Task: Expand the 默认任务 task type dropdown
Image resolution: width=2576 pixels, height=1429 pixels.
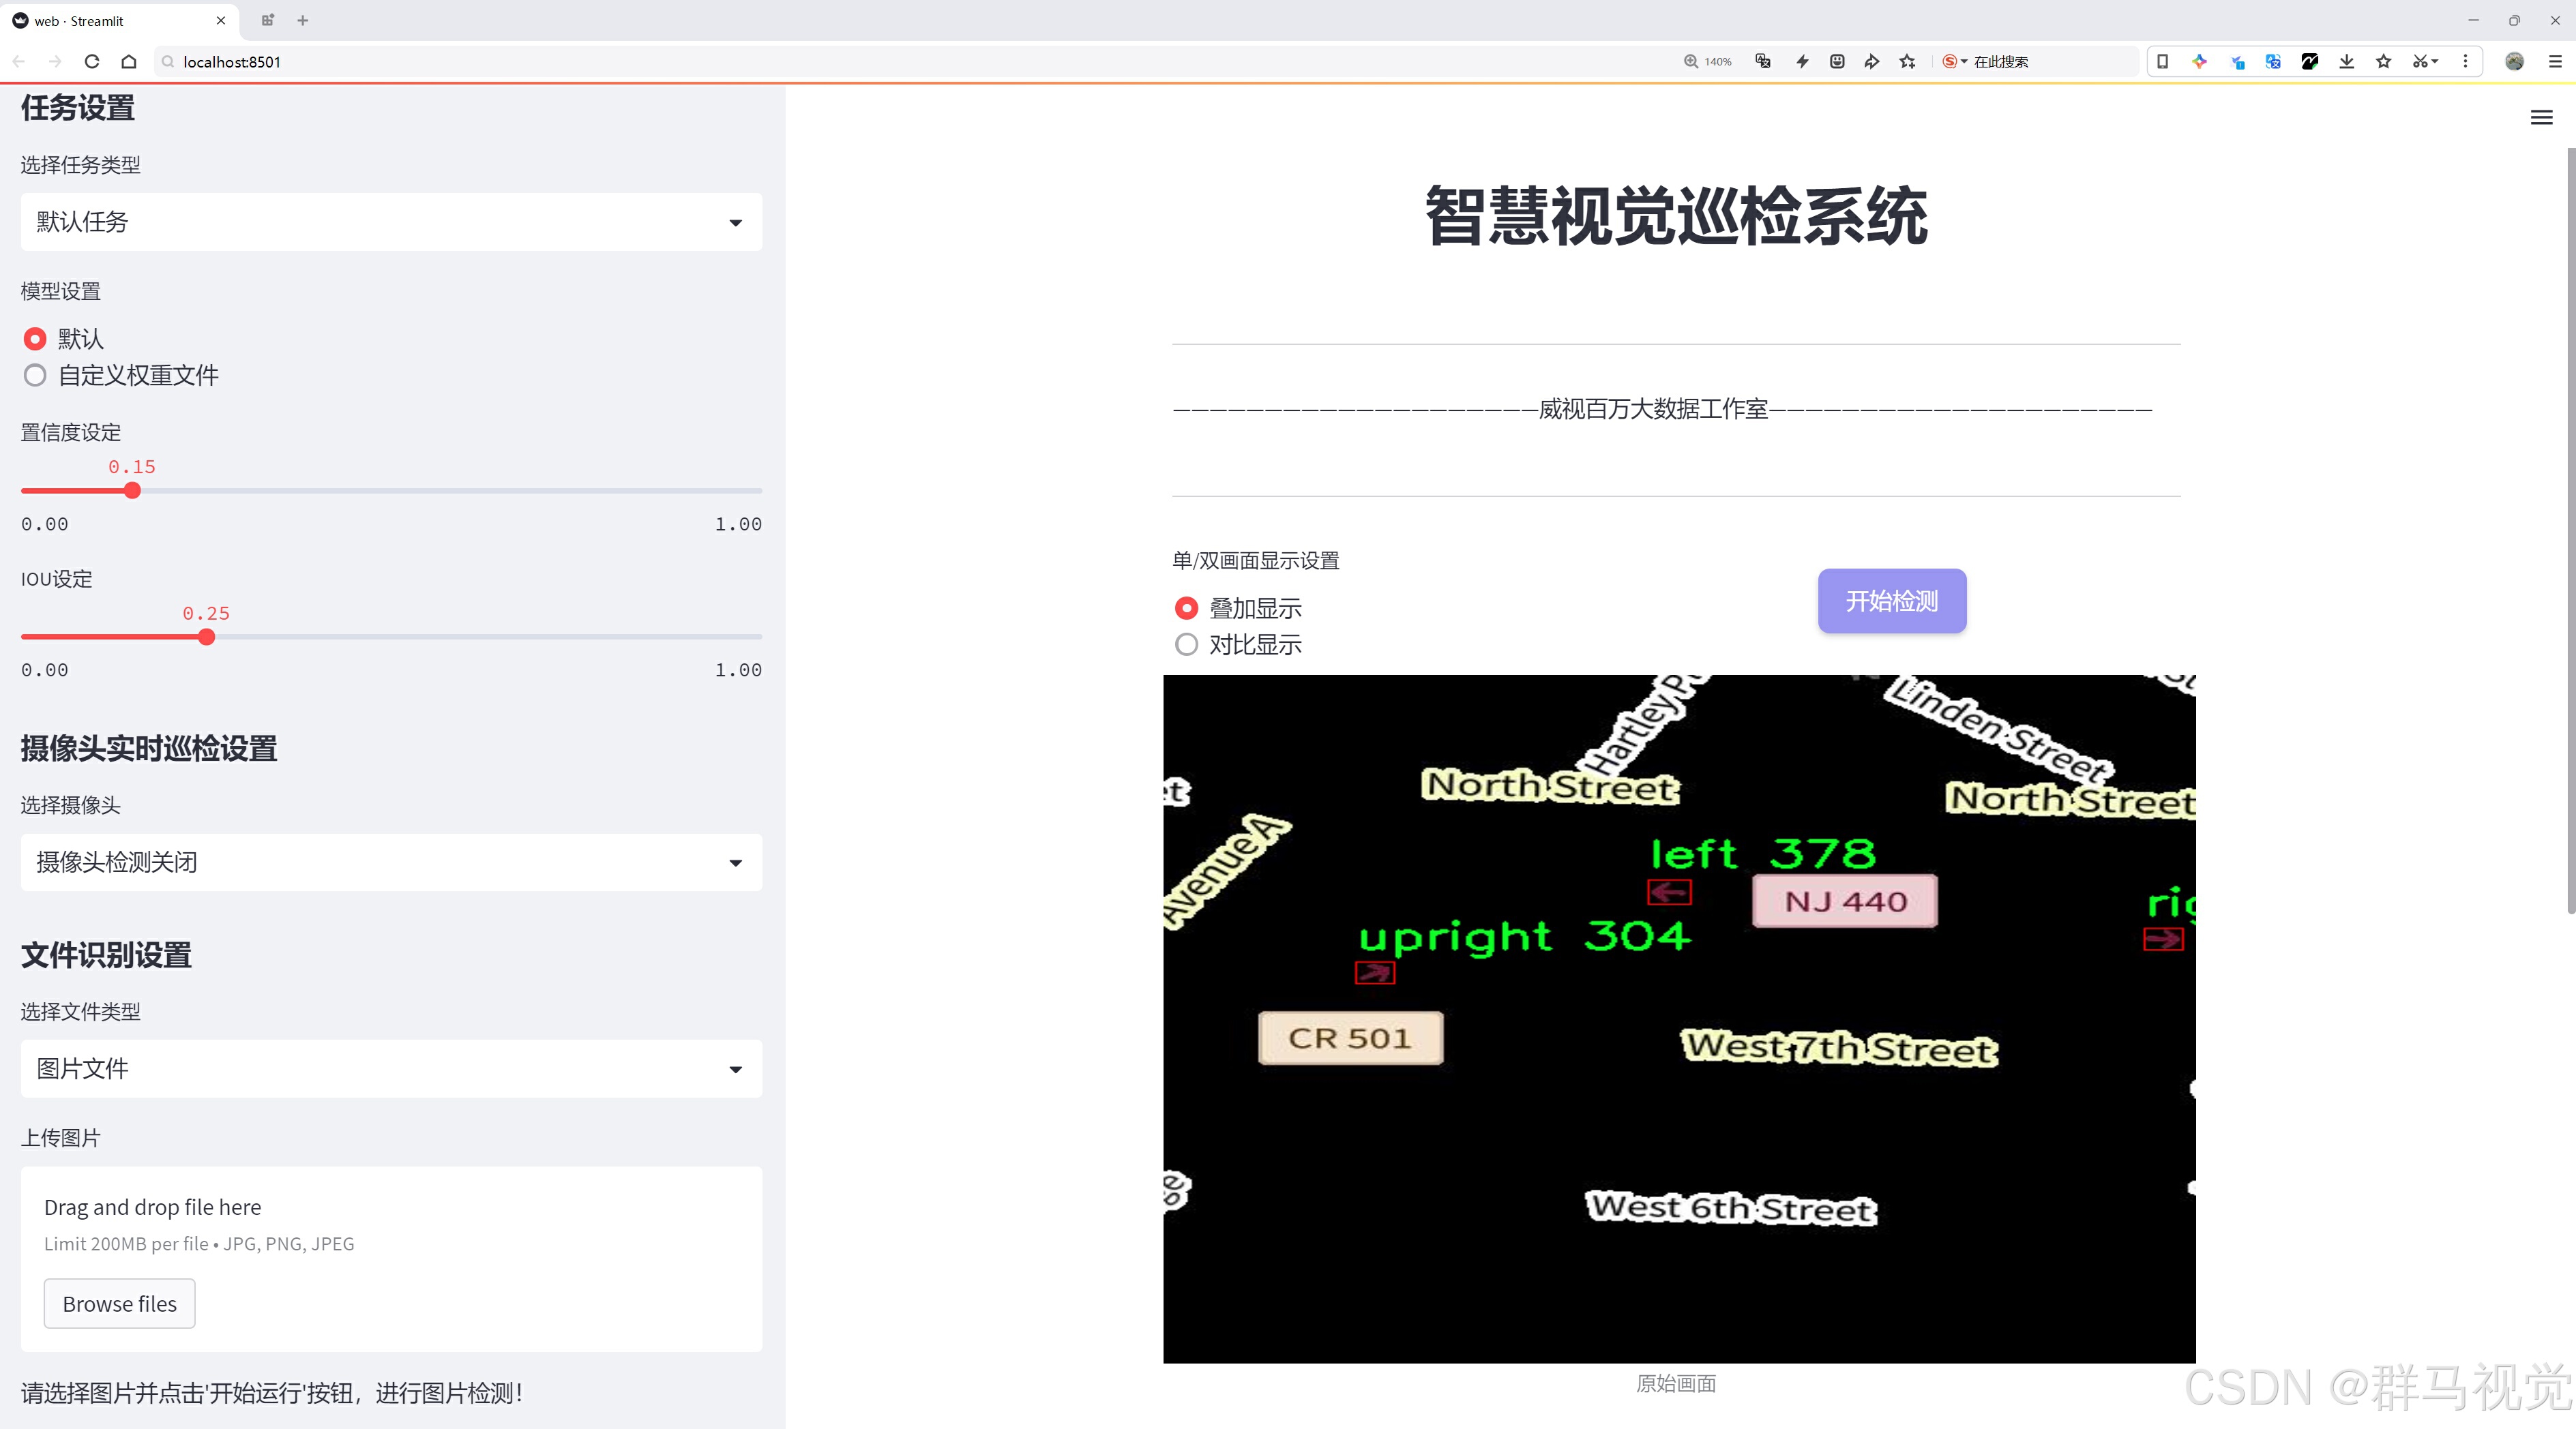Action: 391,222
